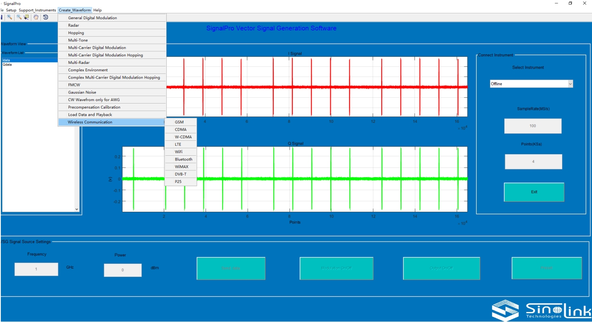This screenshot has width=592, height=322.
Task: Click on the green Q Signal plot
Action: [295, 179]
